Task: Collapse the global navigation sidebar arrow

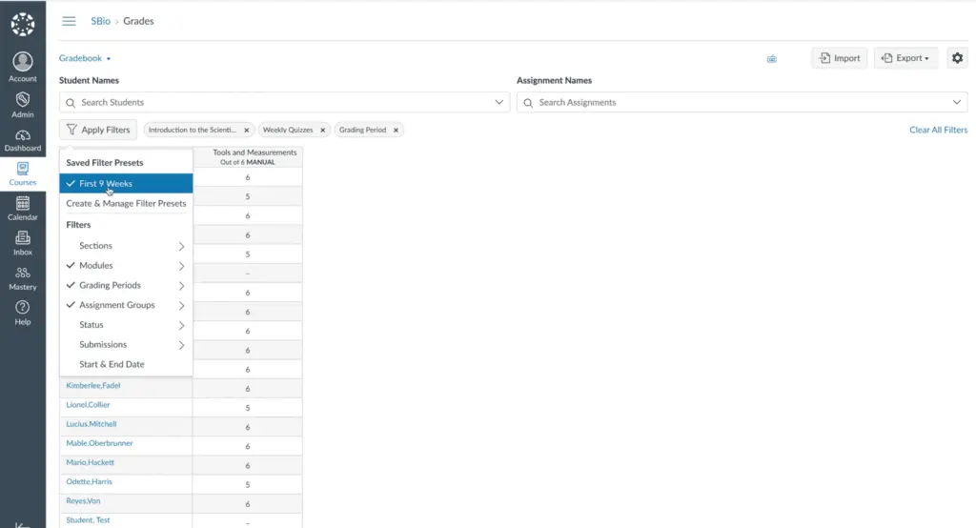Action: click(x=23, y=524)
